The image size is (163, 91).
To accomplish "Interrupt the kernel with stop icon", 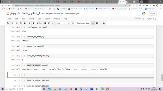I will (x=45, y=23).
